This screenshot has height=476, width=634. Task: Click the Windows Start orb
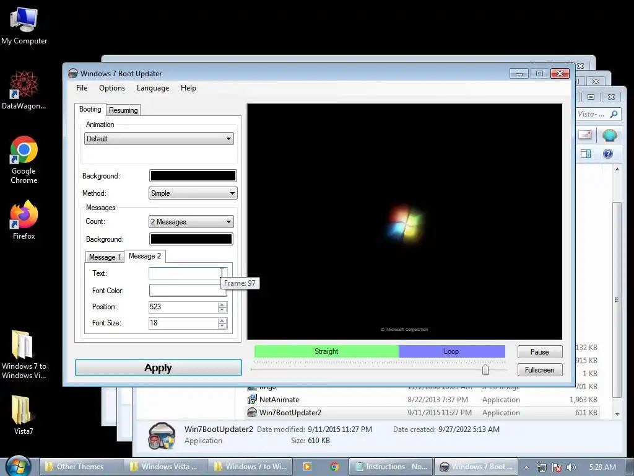point(18,467)
